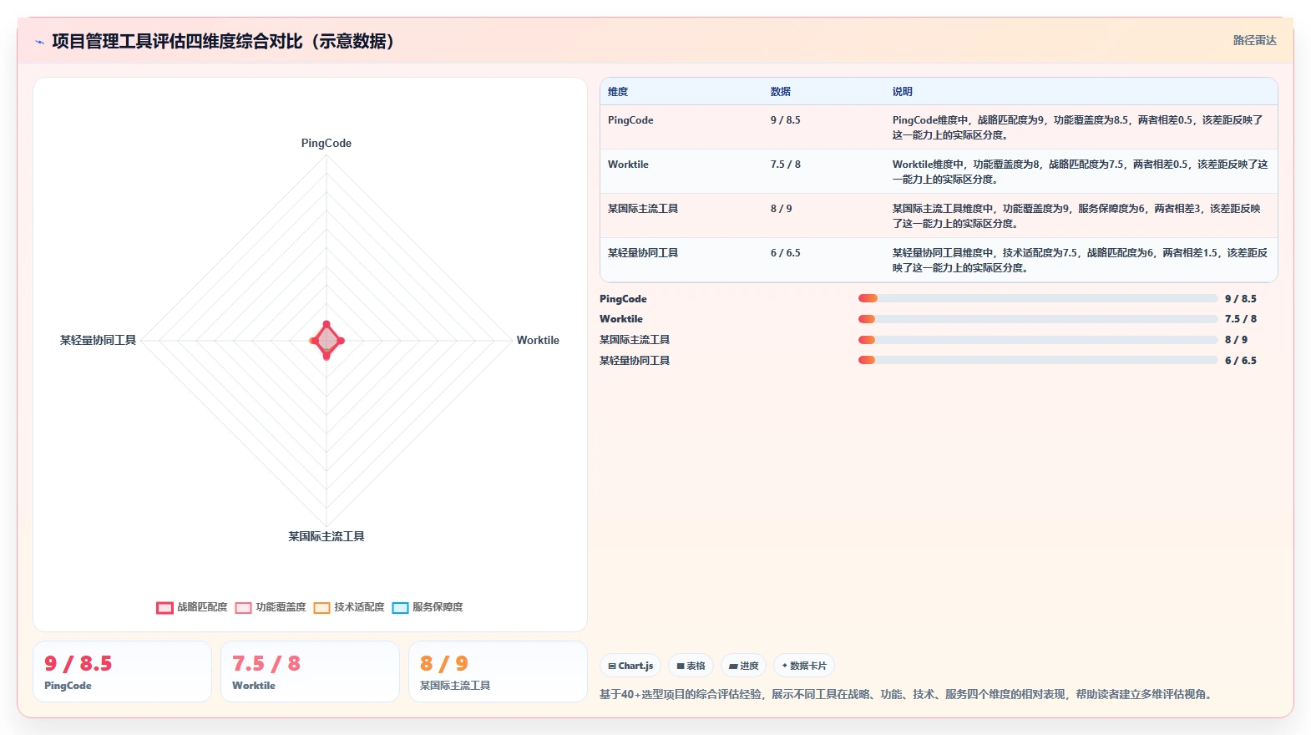Click 某轻量协同工具 progress bar
Image resolution: width=1311 pixels, height=735 pixels.
[1037, 360]
